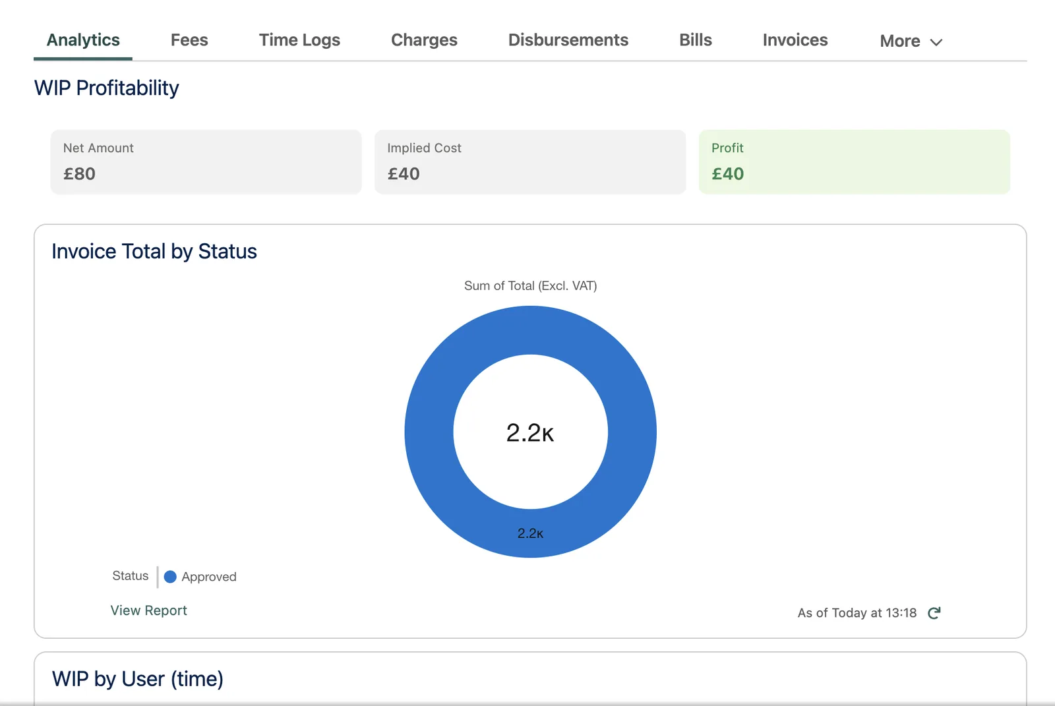Click the Status legend title
This screenshot has width=1055, height=706.
pyautogui.click(x=131, y=575)
